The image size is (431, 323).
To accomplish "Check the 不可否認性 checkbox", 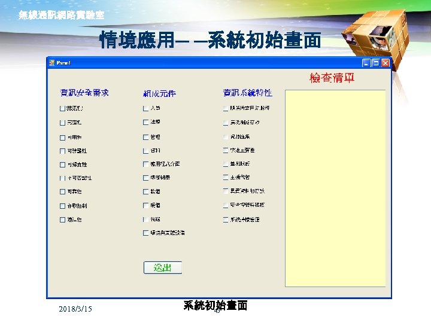I will 62,178.
